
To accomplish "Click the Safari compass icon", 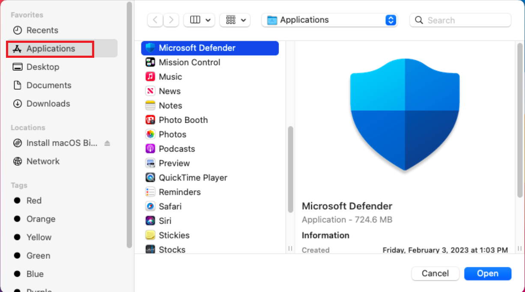I will pyautogui.click(x=150, y=206).
